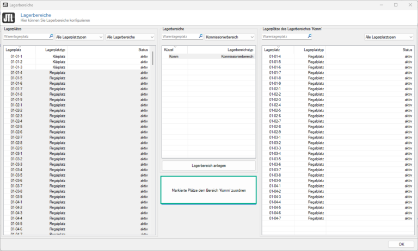Viewport: 418px width, 251px height.
Task: Select Lagerplatz 01-01-1 in the left list
Action: [x=16, y=57]
